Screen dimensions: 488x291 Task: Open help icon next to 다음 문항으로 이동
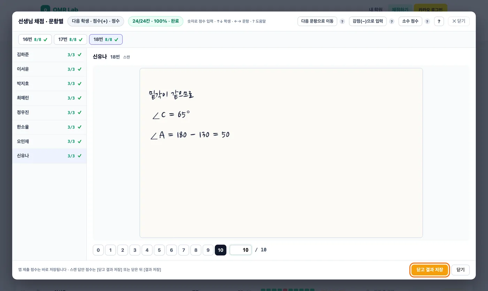pos(342,22)
